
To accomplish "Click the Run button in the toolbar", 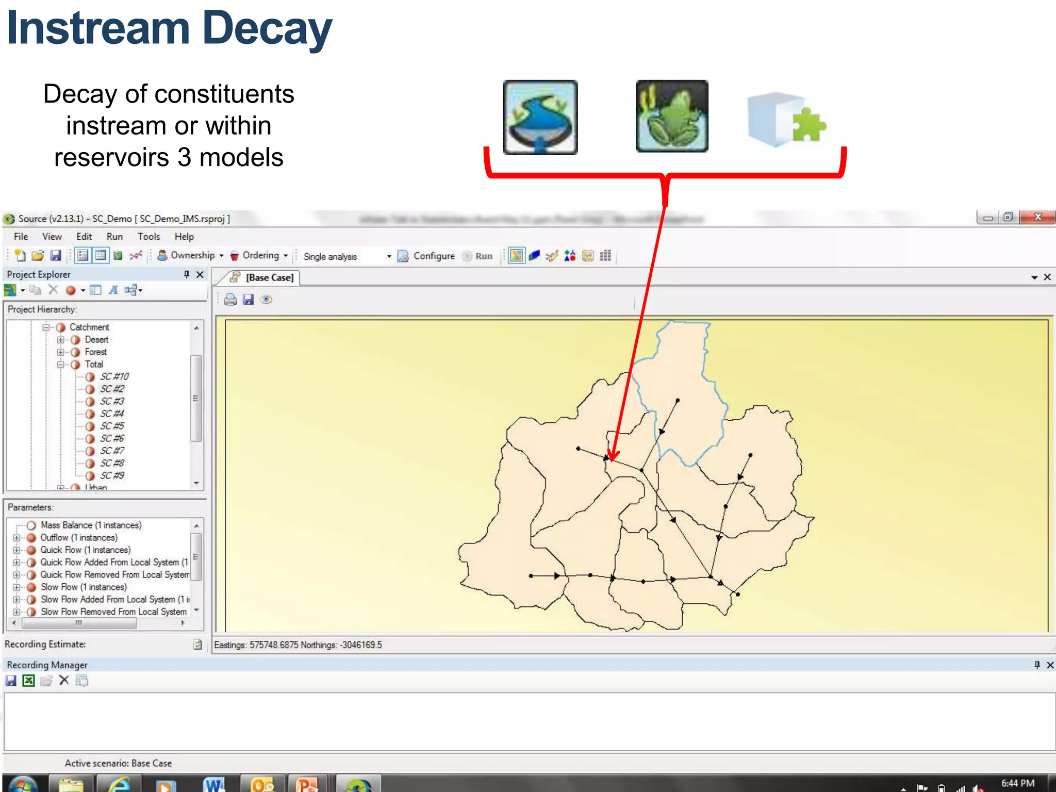I will click(477, 256).
